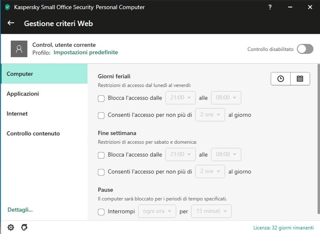Open the 15 minuti dropdown

[x=211, y=211]
